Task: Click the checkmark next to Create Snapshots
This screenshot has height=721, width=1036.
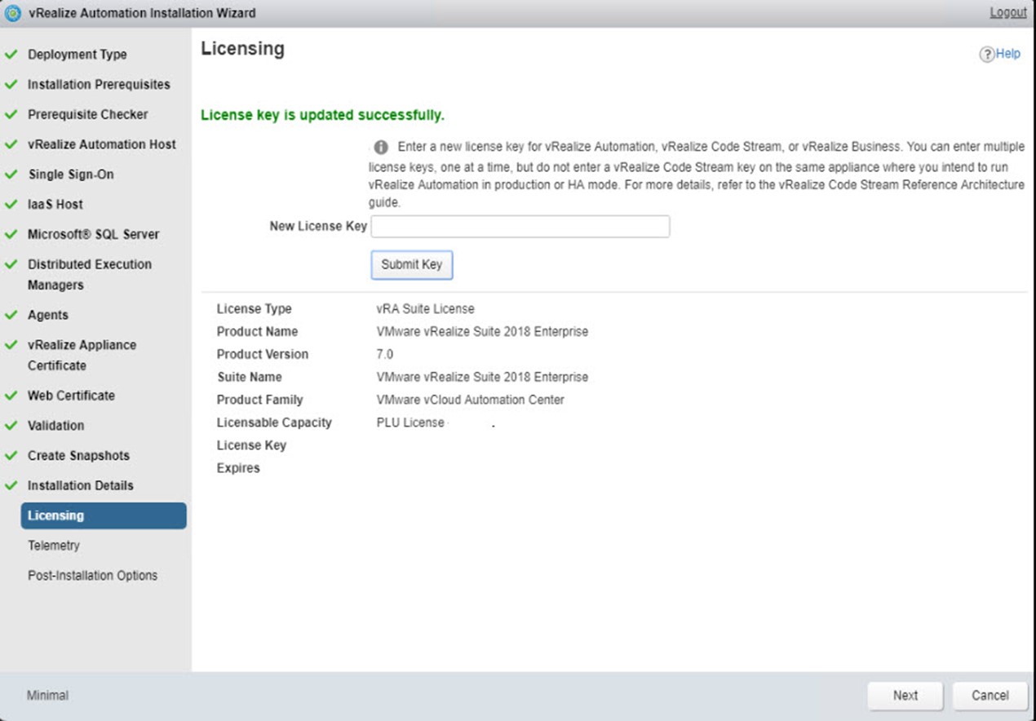Action: [11, 456]
